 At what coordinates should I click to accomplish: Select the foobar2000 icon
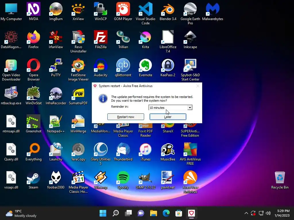pyautogui.click(x=56, y=180)
